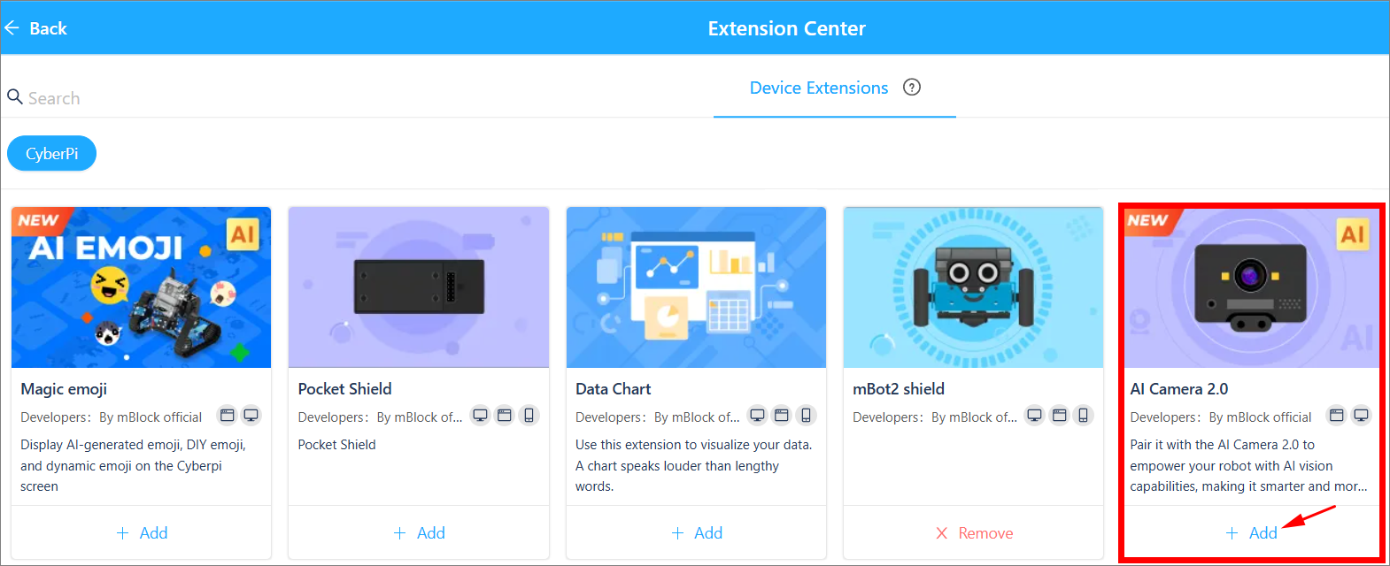Click Pocket Shield browser platform icon
Viewport: 1390px width, 566px height.
(505, 416)
